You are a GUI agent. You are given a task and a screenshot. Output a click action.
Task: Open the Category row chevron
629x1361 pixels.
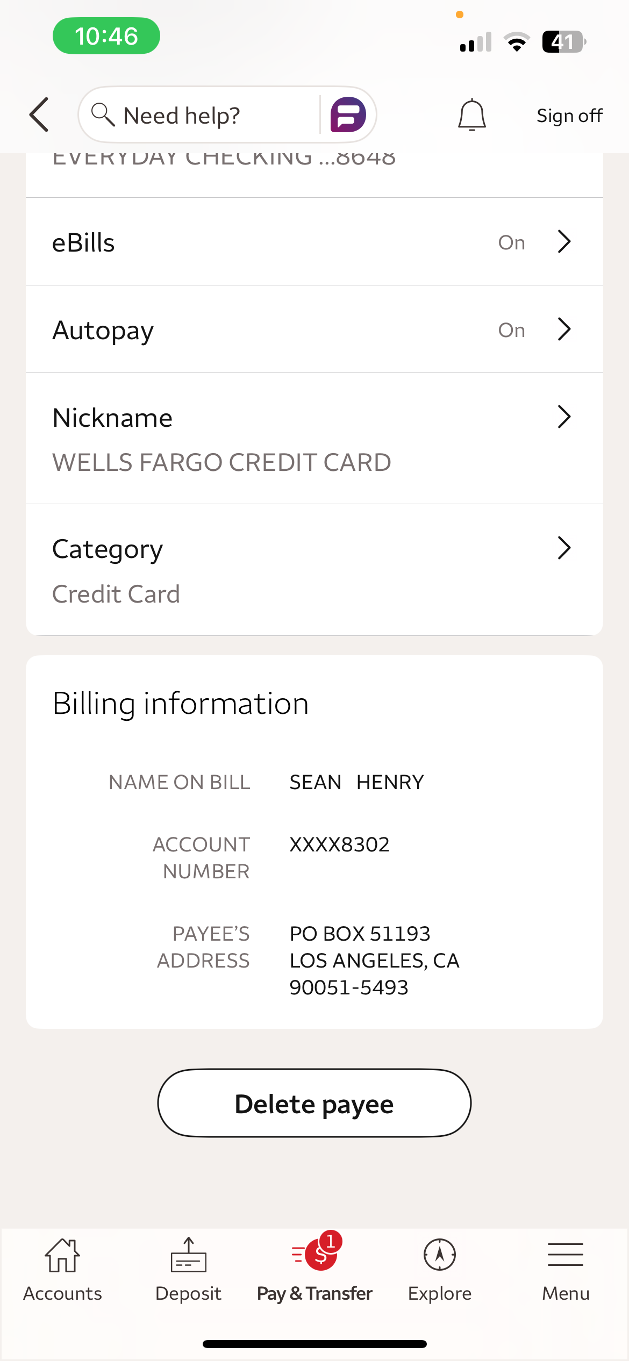coord(564,548)
